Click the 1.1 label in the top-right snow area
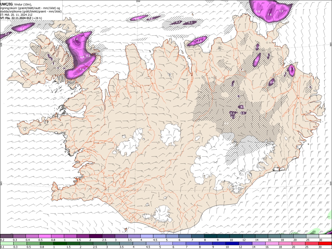Image resolution: width=332 pixels, height=249 pixels. click(281, 11)
